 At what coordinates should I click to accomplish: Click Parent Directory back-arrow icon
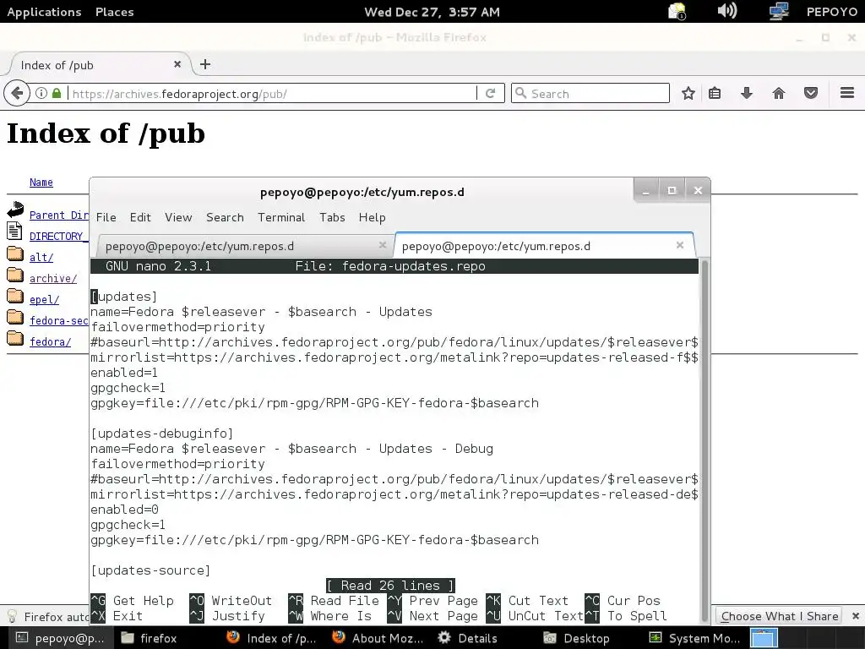point(15,210)
